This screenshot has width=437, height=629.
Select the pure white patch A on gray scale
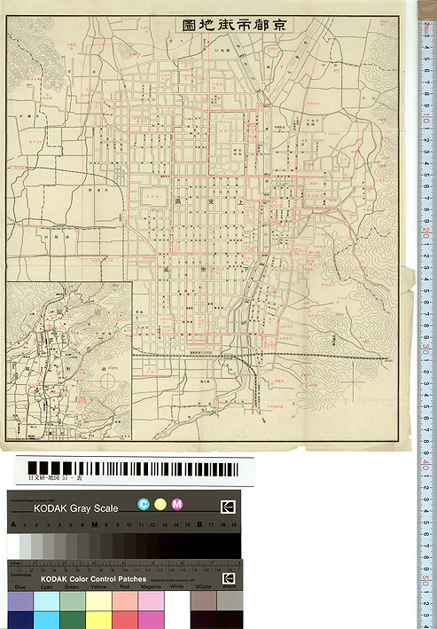click(x=13, y=546)
